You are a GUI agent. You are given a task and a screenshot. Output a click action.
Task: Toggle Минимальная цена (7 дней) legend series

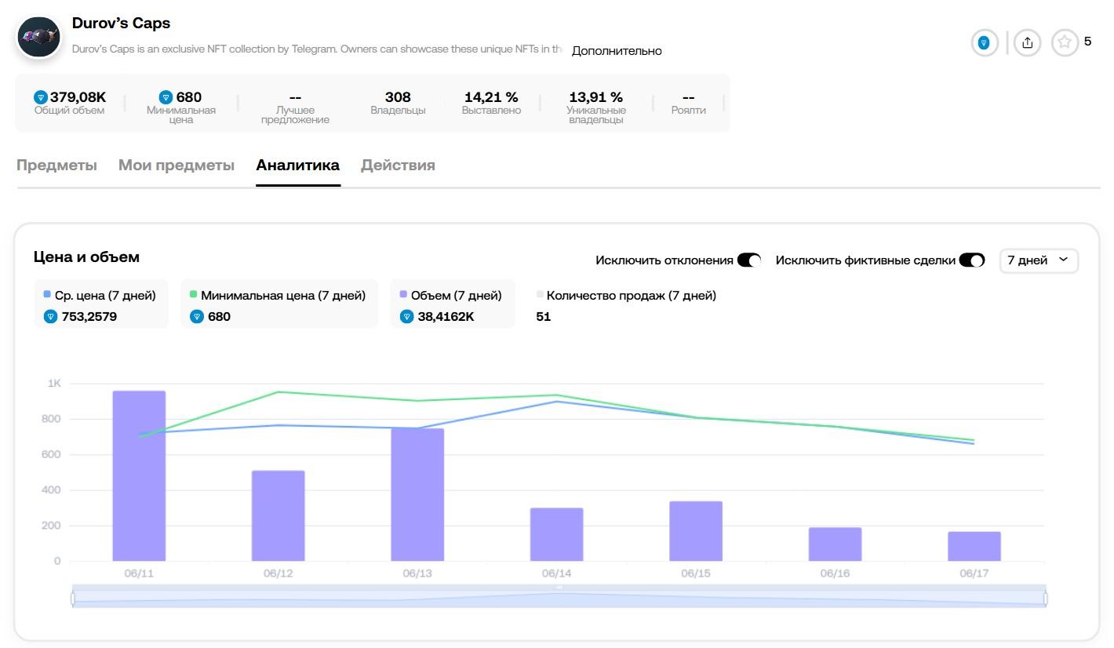click(279, 304)
